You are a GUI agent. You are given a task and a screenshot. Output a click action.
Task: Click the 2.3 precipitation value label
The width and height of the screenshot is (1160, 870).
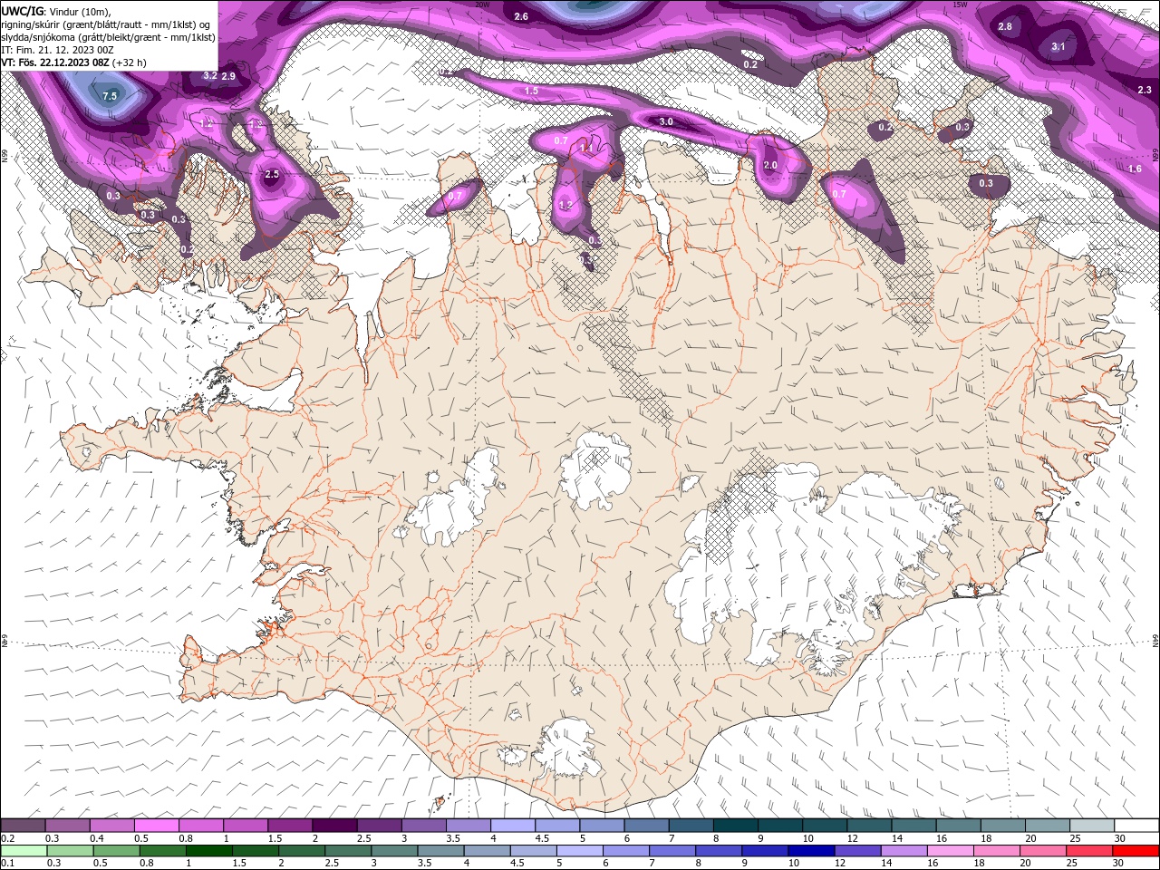coord(1145,90)
